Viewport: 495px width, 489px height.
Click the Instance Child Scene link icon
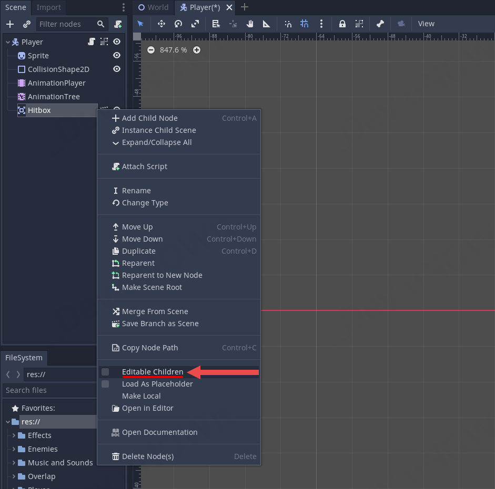point(26,24)
